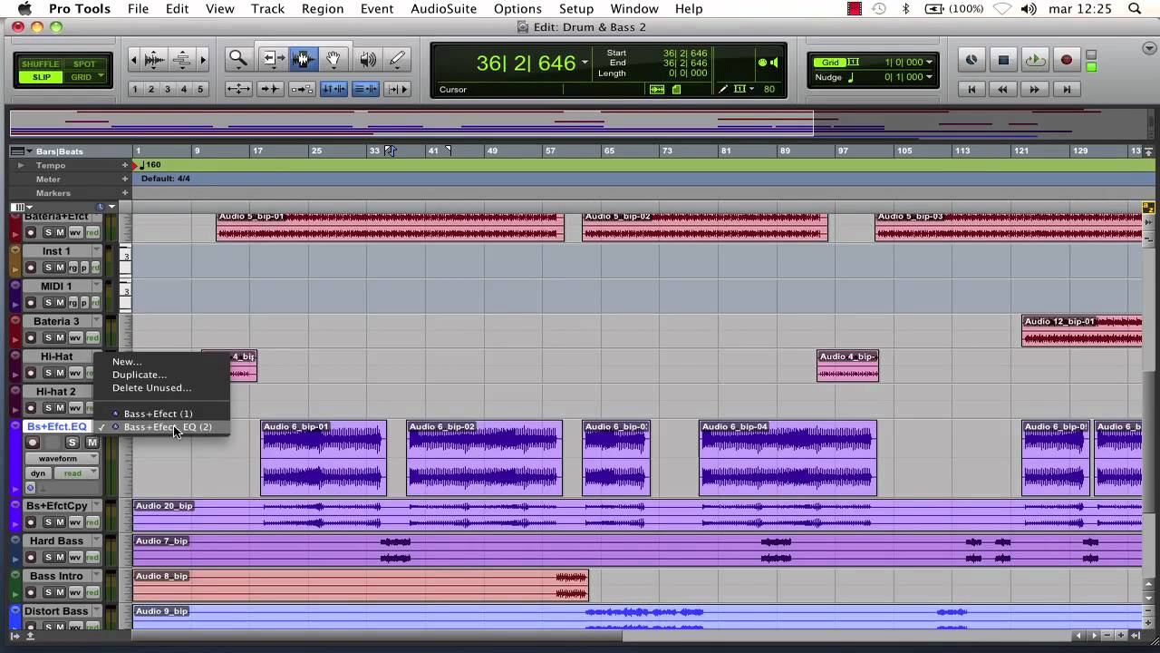
Task: Open Bs+Efct.EQ automation mode read selector
Action: pyautogui.click(x=77, y=473)
